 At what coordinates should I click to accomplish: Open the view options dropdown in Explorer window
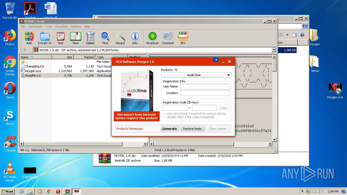point(287,35)
